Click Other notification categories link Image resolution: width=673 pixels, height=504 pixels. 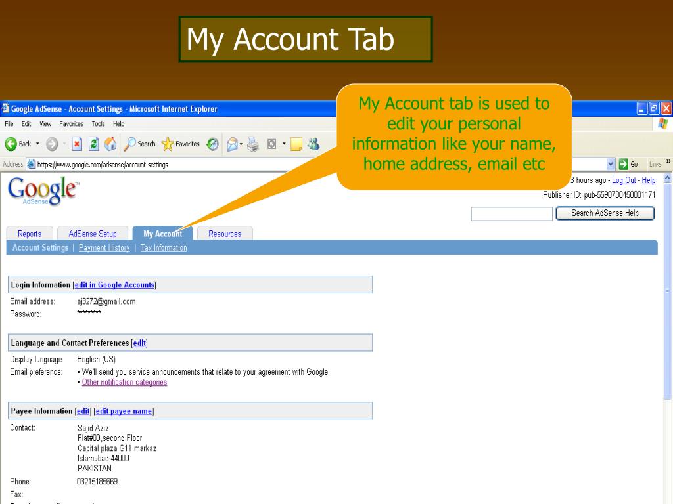[124, 383]
